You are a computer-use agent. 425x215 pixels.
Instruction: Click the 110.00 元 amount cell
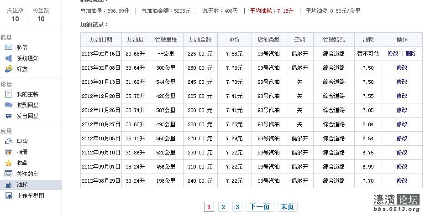coord(200,167)
